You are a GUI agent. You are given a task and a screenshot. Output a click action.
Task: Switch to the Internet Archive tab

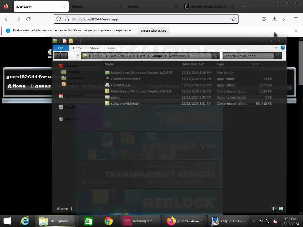[x=209, y=7]
